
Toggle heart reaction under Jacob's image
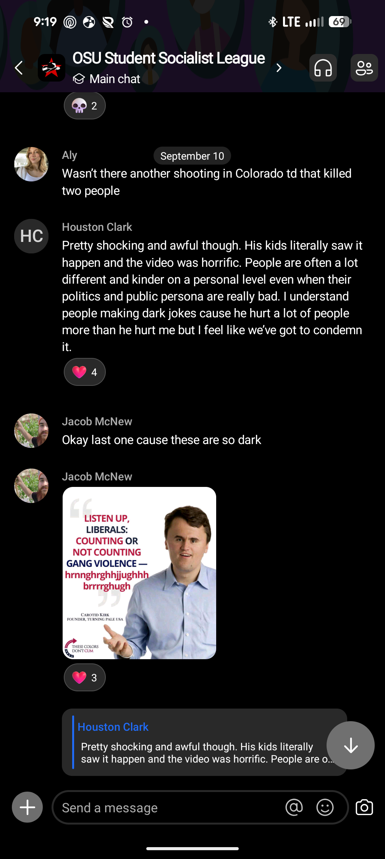tap(84, 678)
